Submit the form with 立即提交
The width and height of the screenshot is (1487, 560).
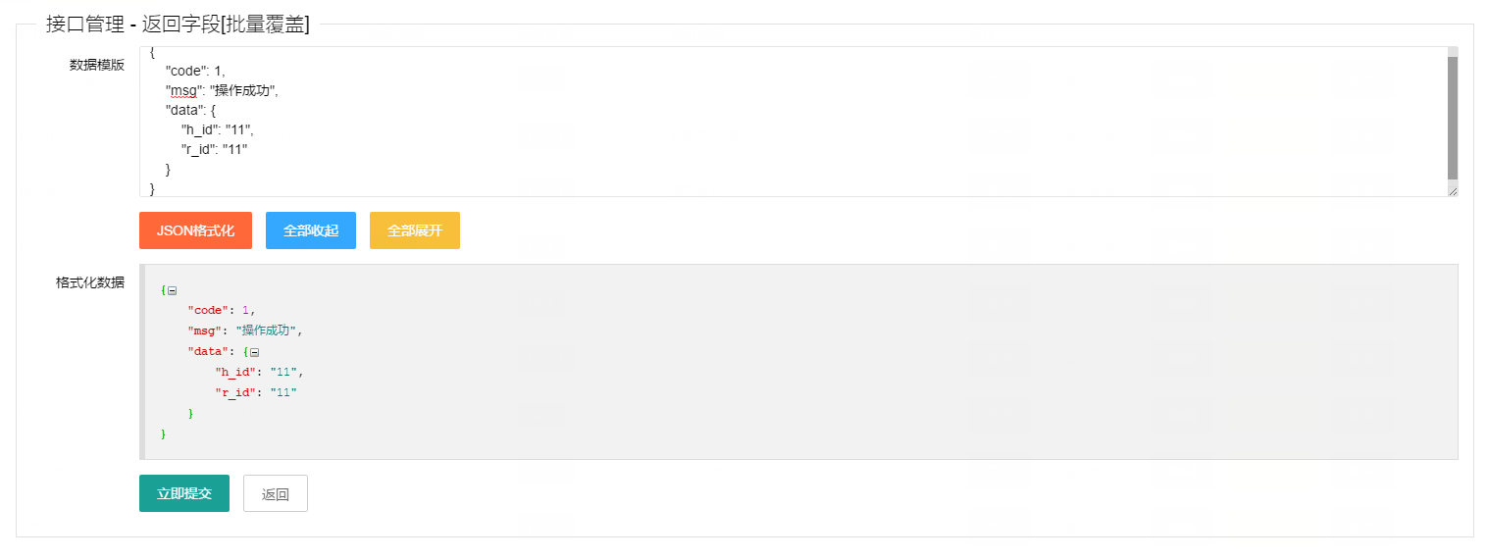(184, 493)
